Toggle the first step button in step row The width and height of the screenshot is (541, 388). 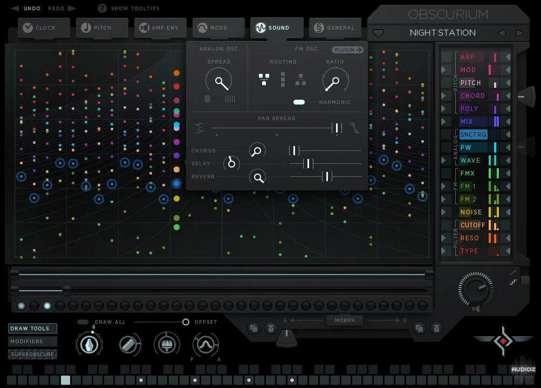pos(21,306)
